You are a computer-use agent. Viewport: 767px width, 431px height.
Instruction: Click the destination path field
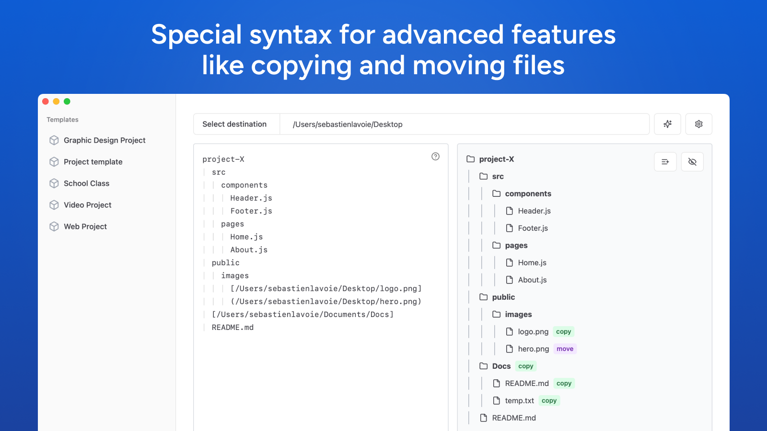[x=465, y=124]
